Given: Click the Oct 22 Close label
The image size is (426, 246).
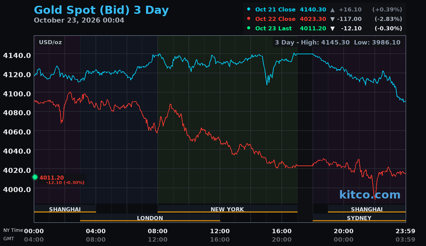Looking at the screenshot, I should (275, 19).
